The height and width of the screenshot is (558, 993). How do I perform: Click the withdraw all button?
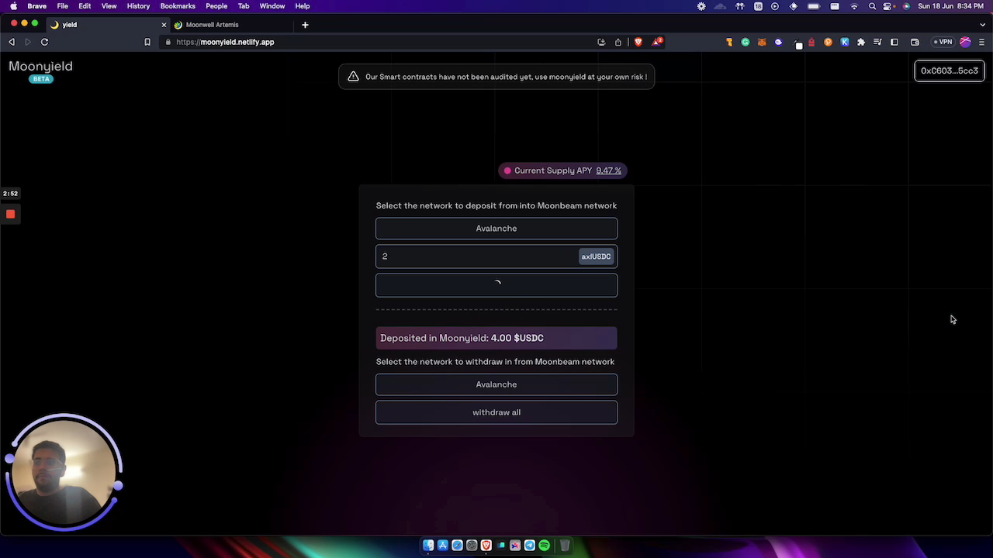coord(496,412)
